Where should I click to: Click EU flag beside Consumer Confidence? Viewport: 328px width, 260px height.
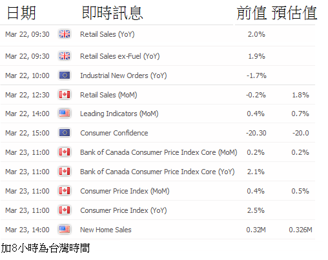pyautogui.click(x=65, y=133)
